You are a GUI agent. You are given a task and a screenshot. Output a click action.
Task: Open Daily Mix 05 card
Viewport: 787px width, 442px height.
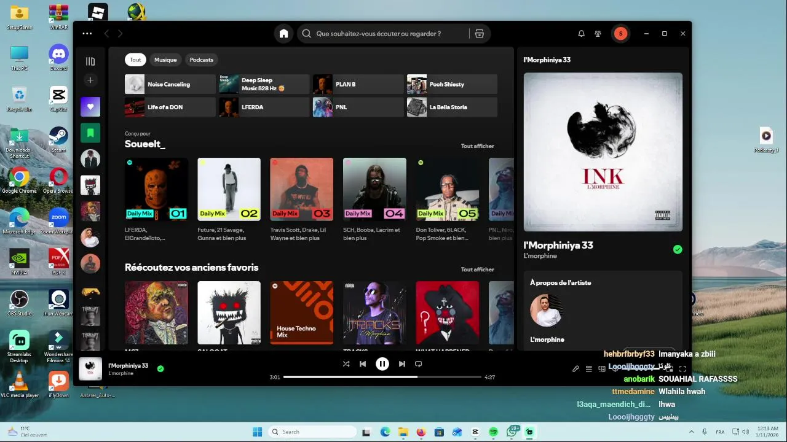(x=447, y=200)
